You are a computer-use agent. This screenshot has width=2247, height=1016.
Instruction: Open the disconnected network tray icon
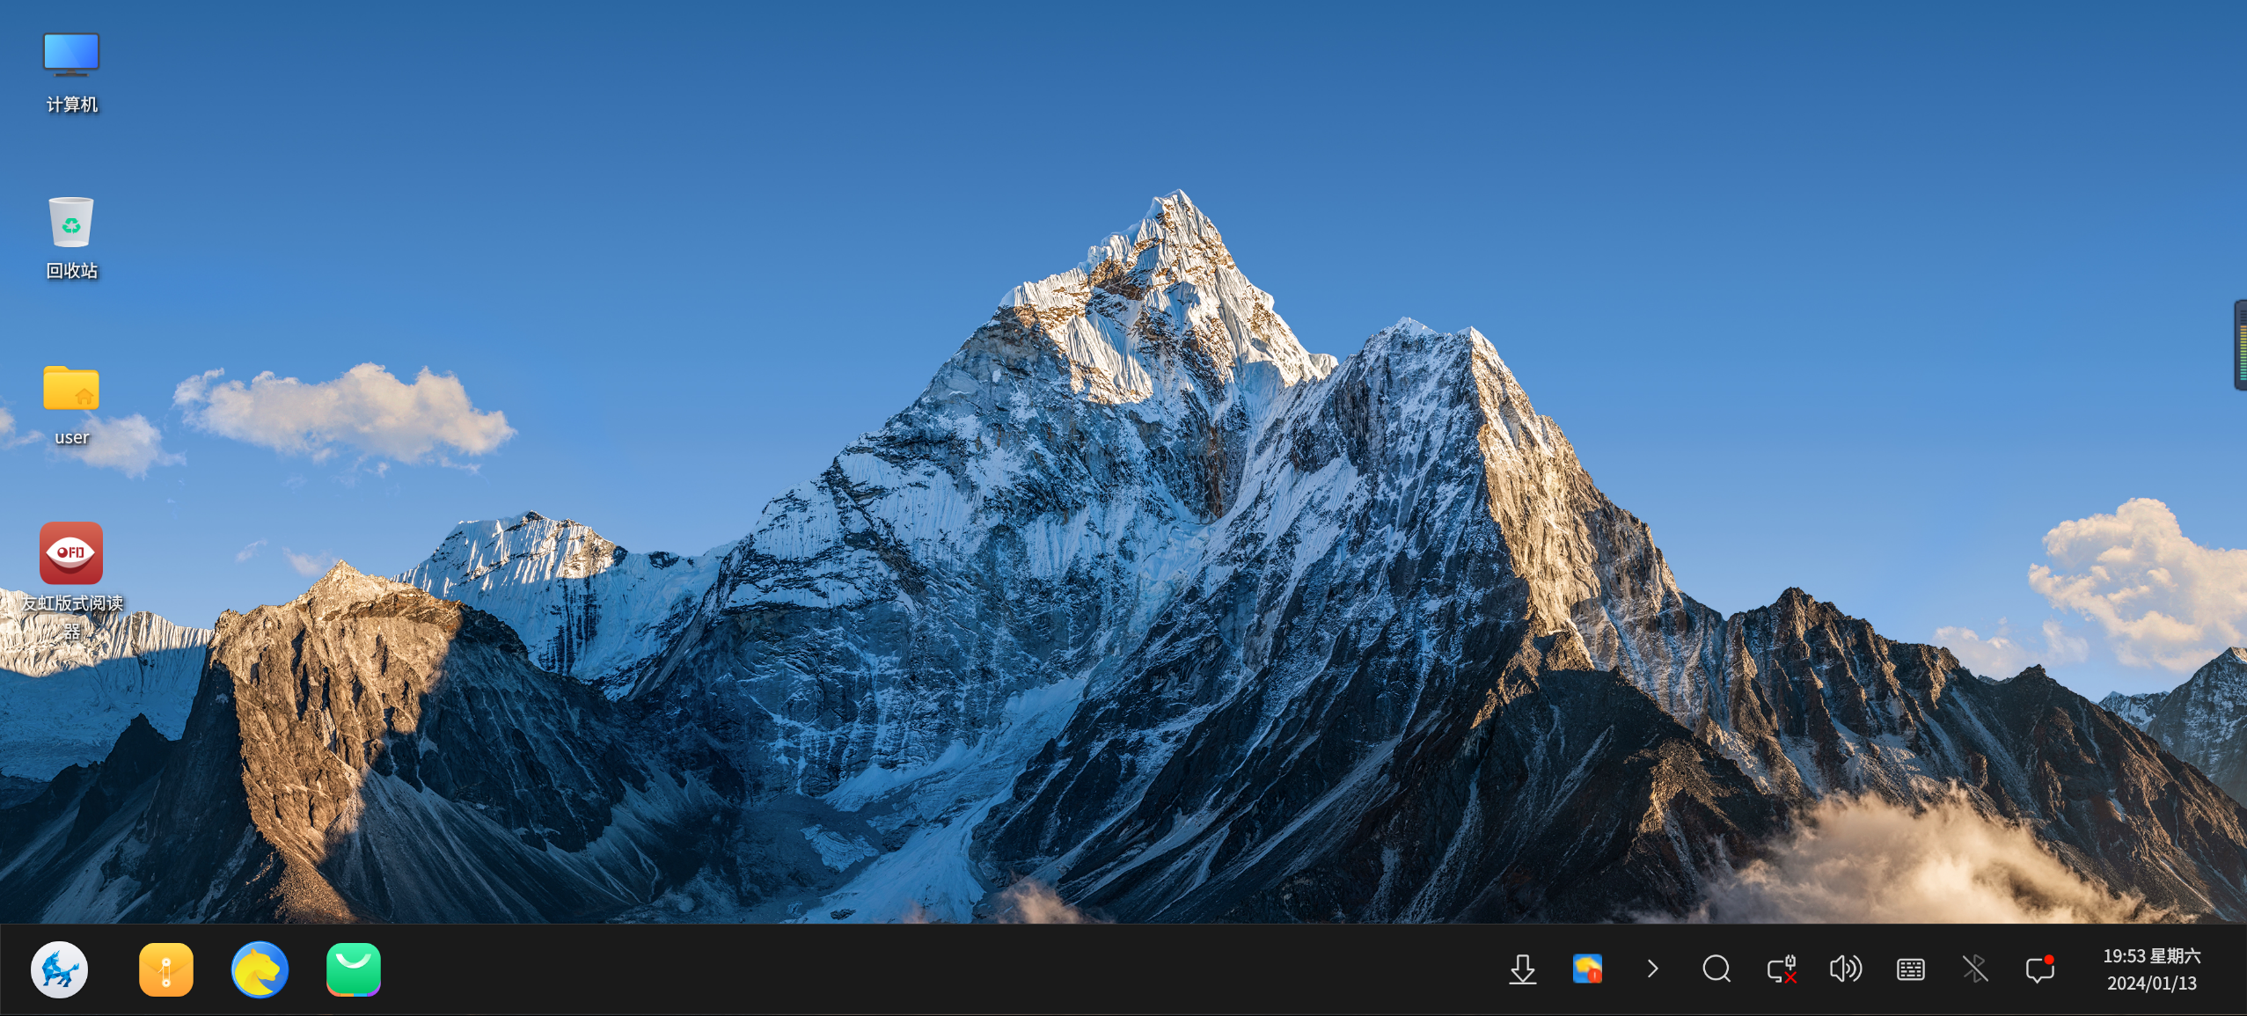pyautogui.click(x=1782, y=969)
